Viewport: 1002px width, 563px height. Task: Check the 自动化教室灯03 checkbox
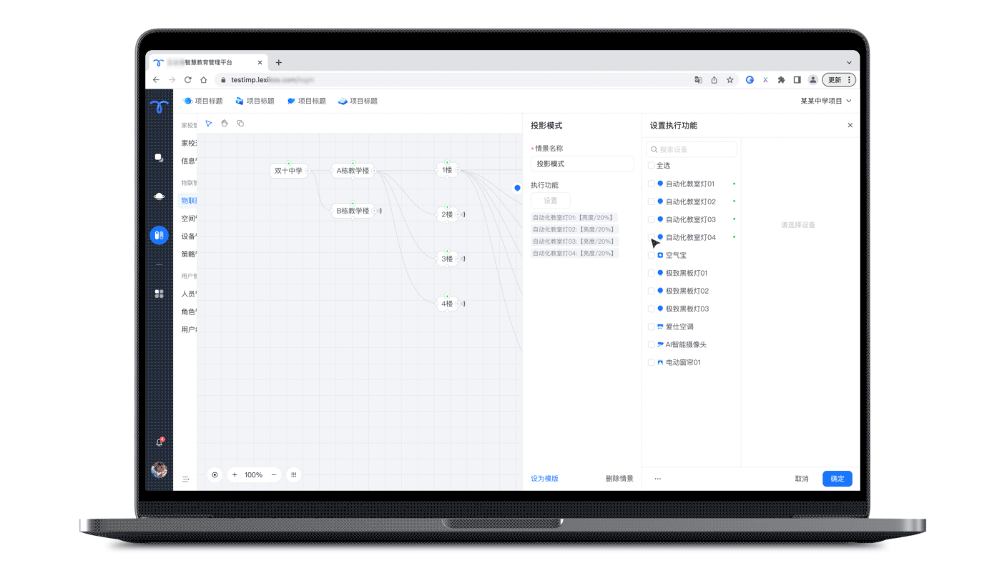tap(651, 219)
